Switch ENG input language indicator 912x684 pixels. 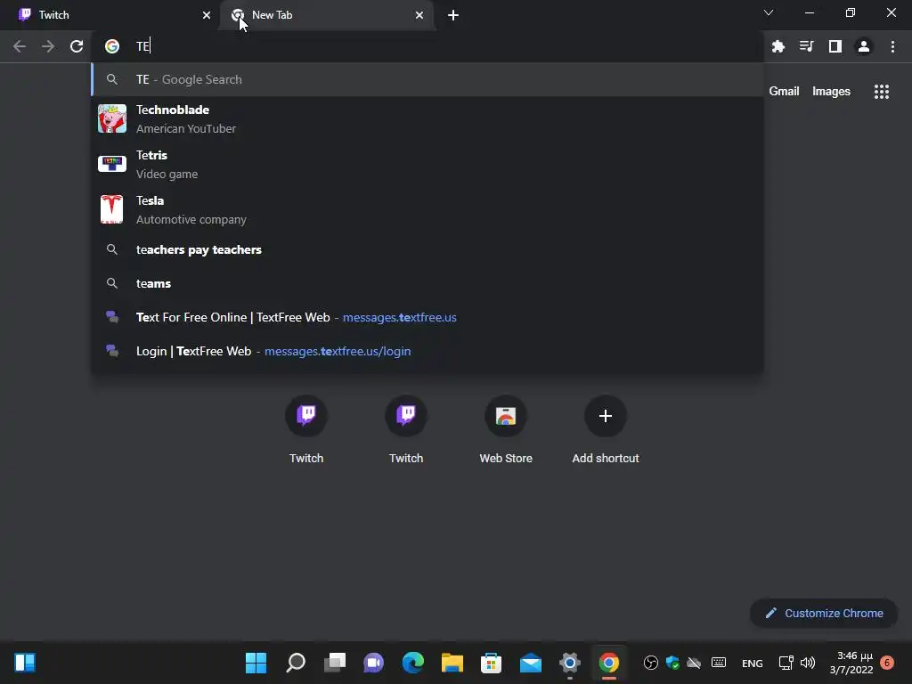[752, 663]
